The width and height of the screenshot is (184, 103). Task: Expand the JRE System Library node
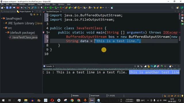click(4, 23)
